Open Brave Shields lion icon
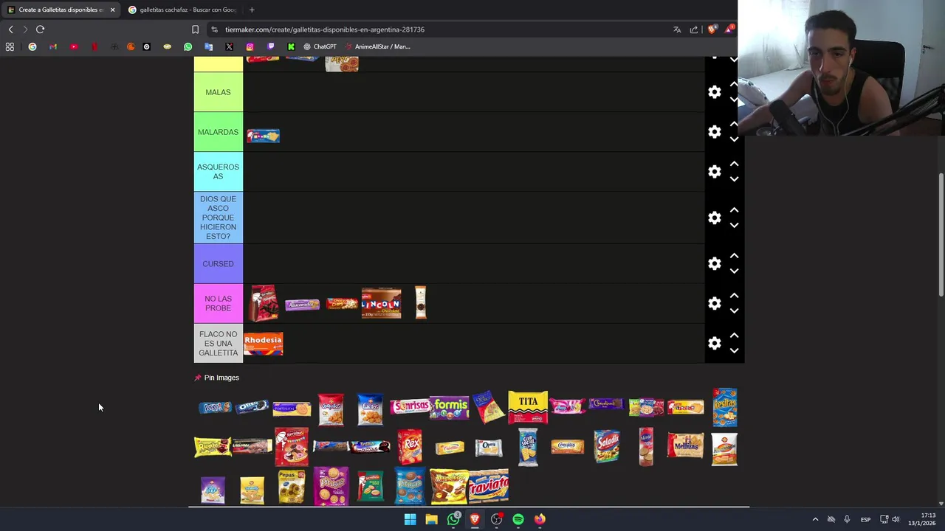This screenshot has height=531, width=945. coord(712,29)
